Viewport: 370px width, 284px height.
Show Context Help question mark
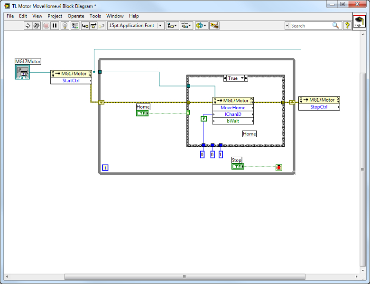pos(347,26)
